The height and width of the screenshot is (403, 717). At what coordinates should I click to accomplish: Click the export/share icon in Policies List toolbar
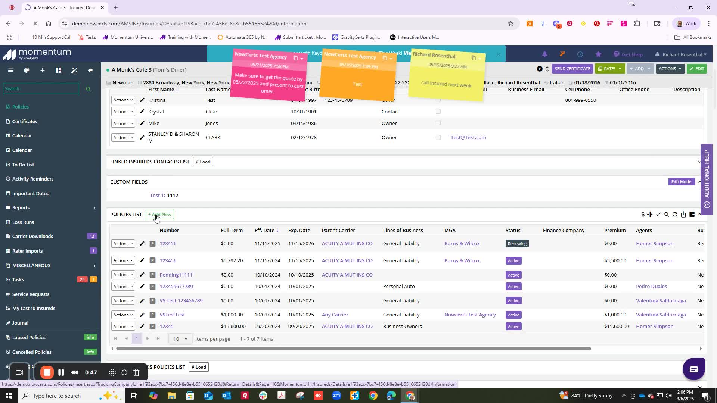[x=683, y=215]
